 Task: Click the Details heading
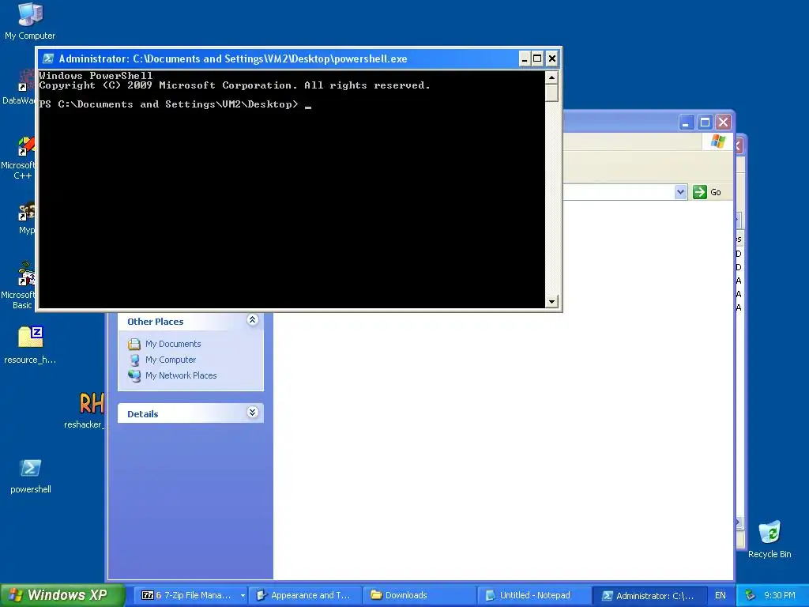pos(142,414)
